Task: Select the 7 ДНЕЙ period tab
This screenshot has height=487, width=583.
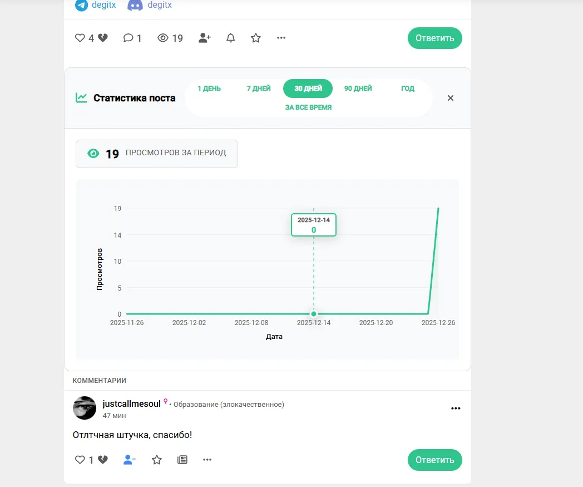Action: point(259,88)
